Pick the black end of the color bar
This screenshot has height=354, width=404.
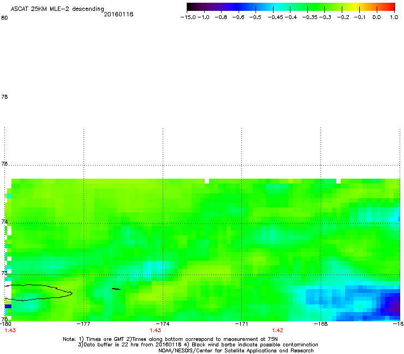pyautogui.click(x=190, y=7)
